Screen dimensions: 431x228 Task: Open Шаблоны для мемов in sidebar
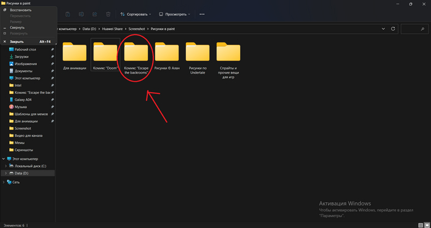click(x=31, y=114)
